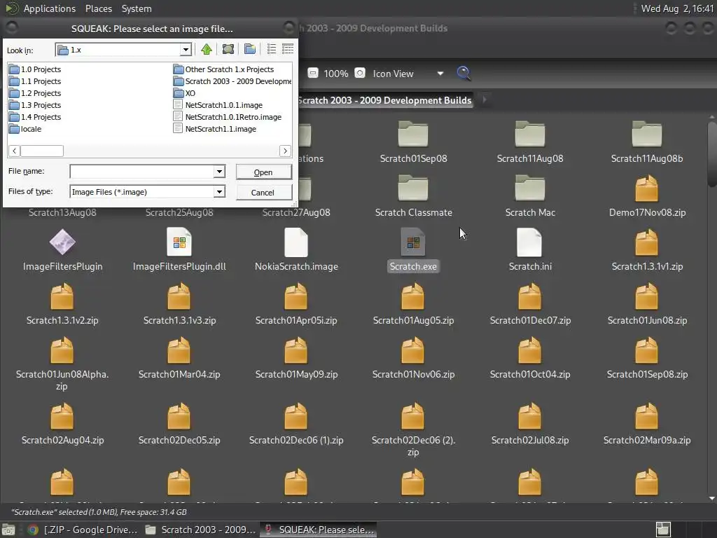Switch file dialog to details view
The height and width of the screenshot is (538, 717).
(x=288, y=49)
